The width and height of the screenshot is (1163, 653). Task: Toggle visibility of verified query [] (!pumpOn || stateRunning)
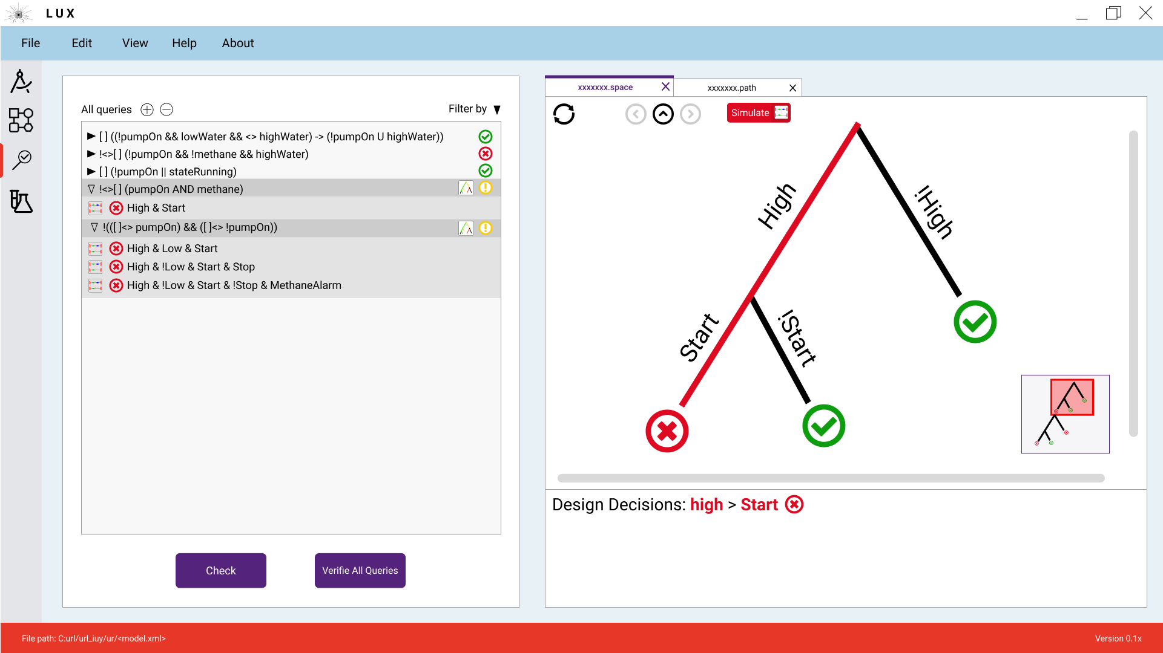tap(90, 171)
